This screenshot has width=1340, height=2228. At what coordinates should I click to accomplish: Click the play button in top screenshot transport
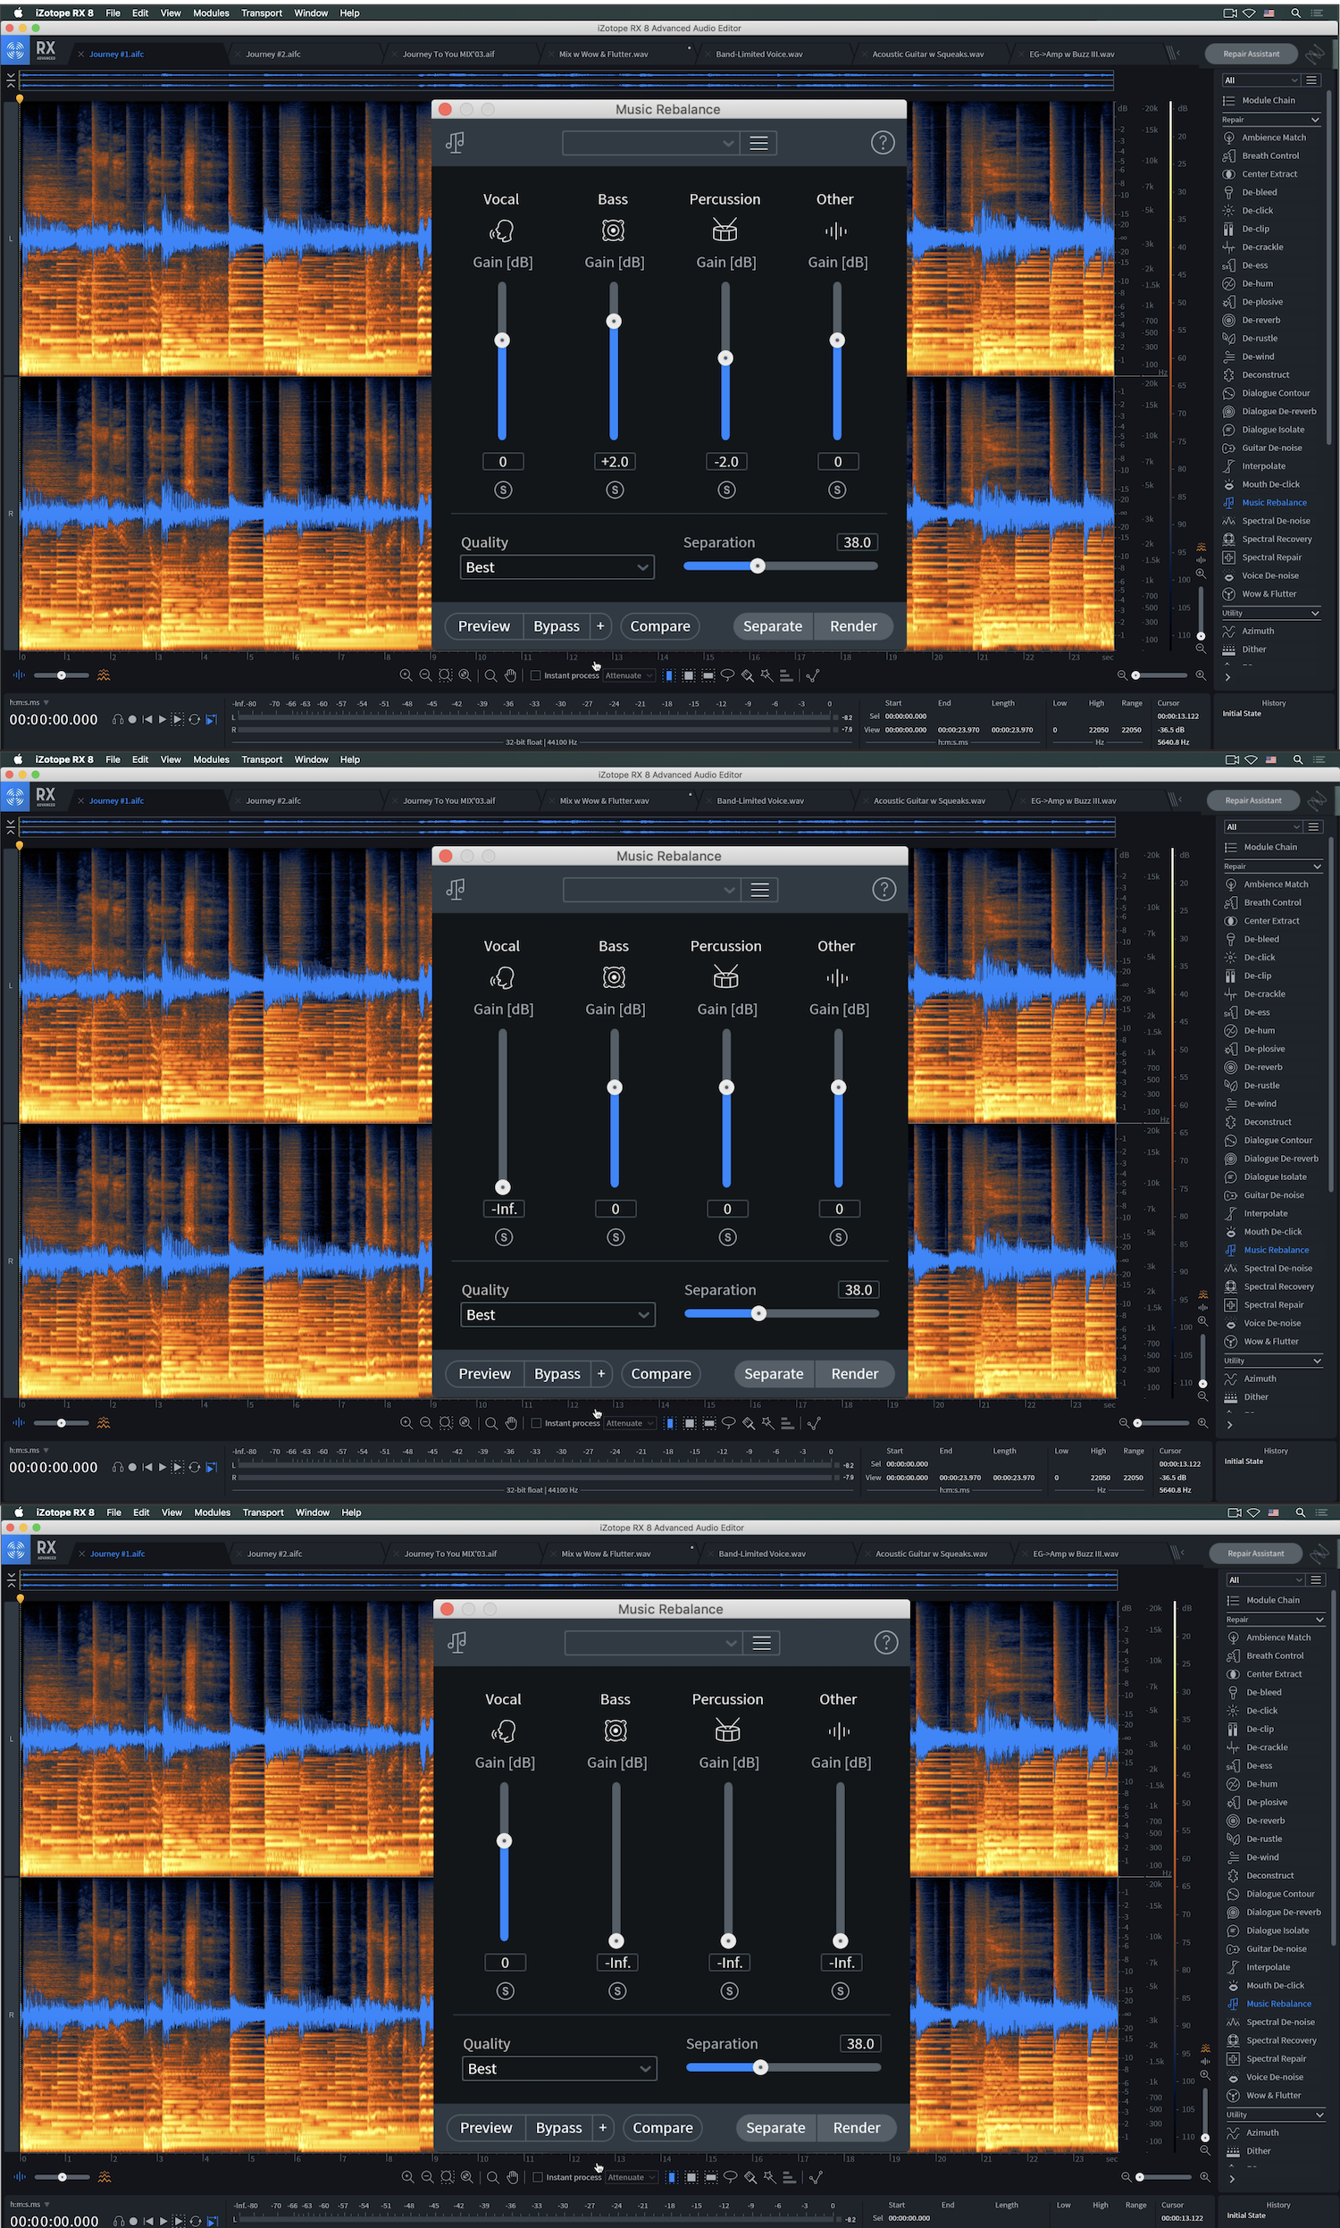click(163, 719)
